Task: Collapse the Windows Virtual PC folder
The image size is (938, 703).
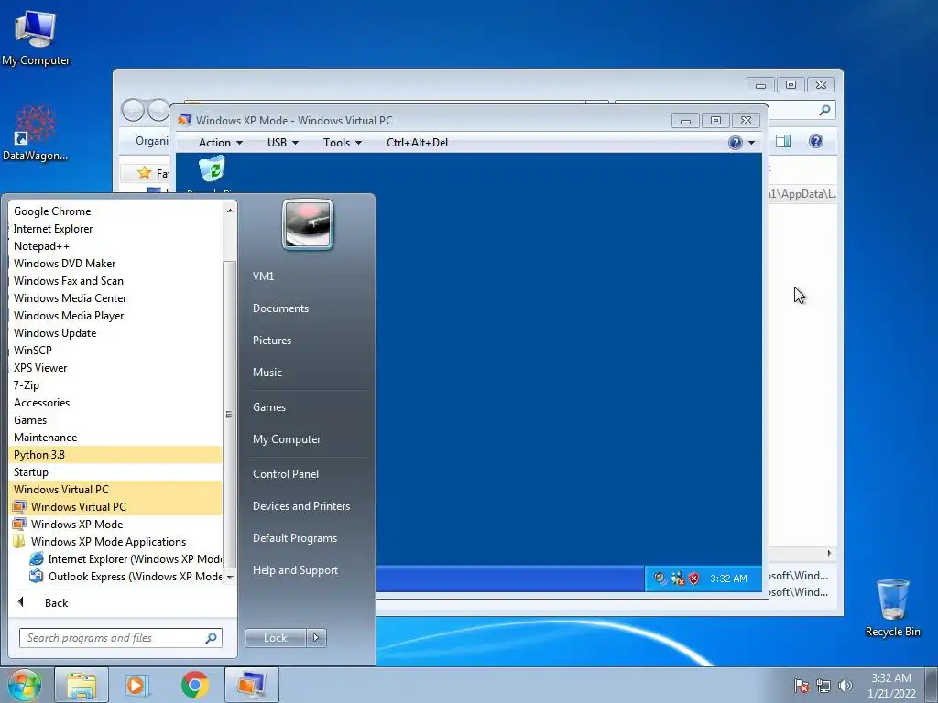Action: coord(116,489)
